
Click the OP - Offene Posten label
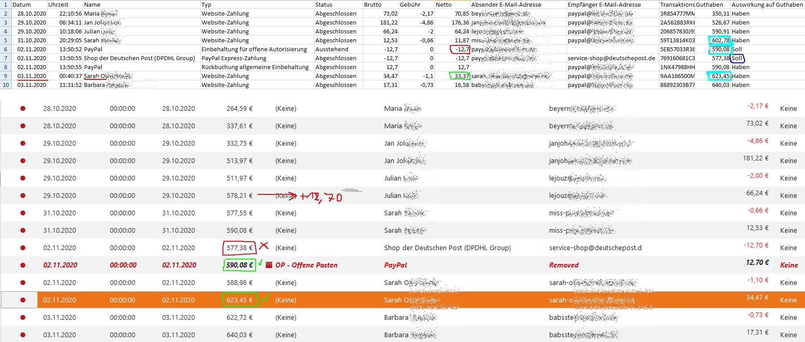306,265
